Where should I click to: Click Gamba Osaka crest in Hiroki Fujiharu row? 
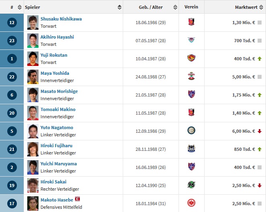coord(191,149)
